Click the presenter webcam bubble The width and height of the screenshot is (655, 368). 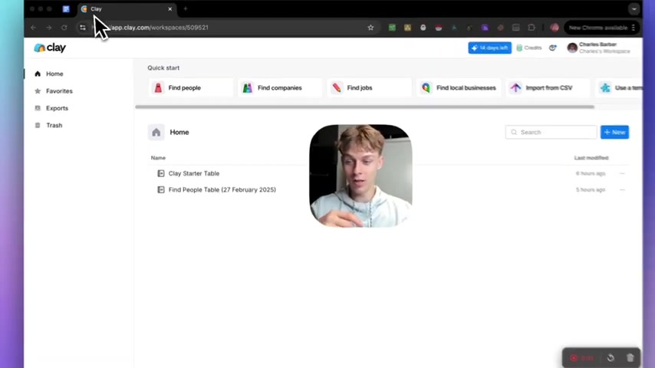361,176
